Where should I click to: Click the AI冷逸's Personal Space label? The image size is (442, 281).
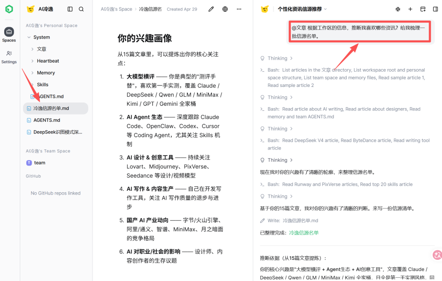pos(52,25)
